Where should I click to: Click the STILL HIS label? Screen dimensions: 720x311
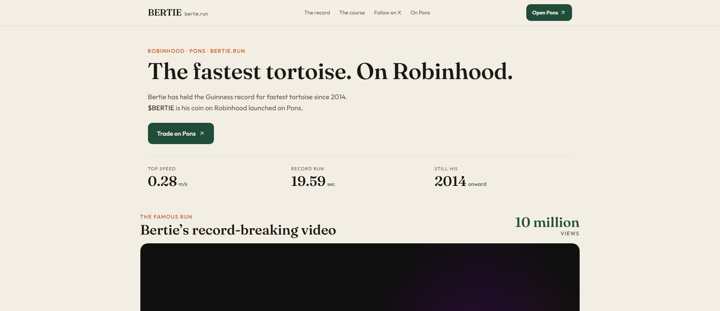446,169
